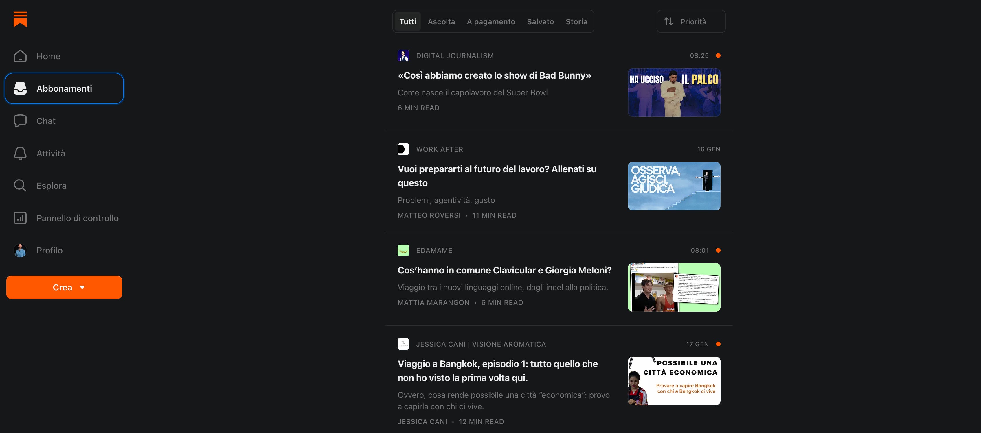Expand the Crea dropdown arrow

coord(82,287)
